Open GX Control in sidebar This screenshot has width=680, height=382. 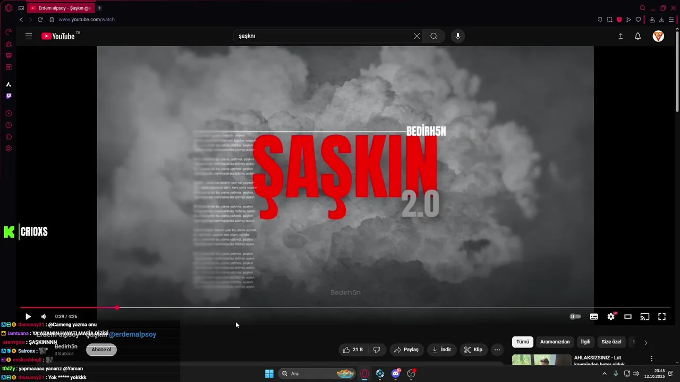click(x=8, y=32)
